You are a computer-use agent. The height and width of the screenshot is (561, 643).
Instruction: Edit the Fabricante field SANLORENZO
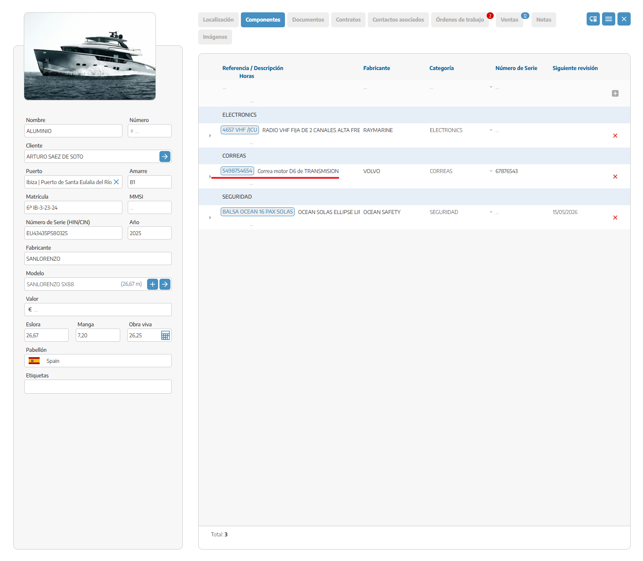tap(98, 258)
